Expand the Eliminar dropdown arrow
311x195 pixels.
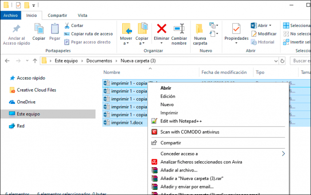pos(161,43)
